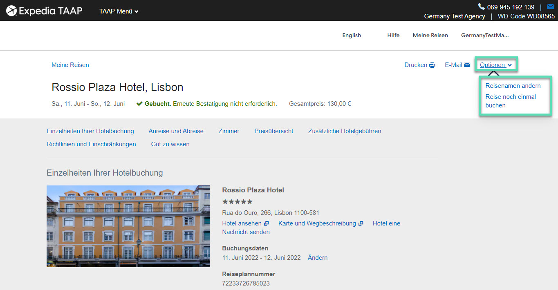This screenshot has height=290, width=558.
Task: Click the green Gebucht checkmark icon
Action: 139,104
